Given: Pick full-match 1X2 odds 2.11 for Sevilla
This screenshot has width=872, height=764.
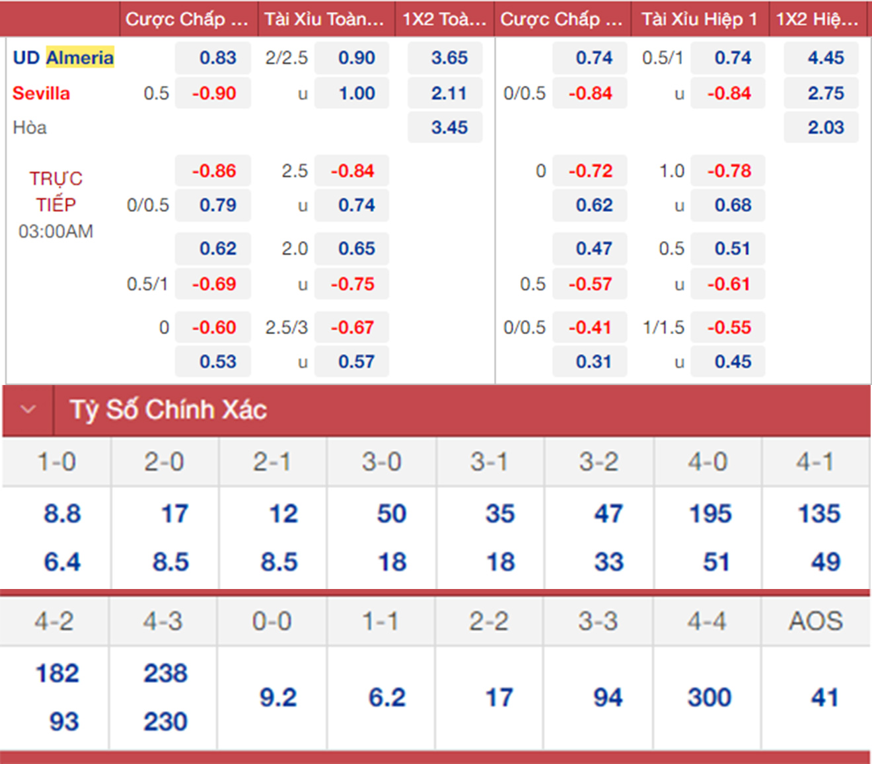Looking at the screenshot, I should (x=449, y=93).
